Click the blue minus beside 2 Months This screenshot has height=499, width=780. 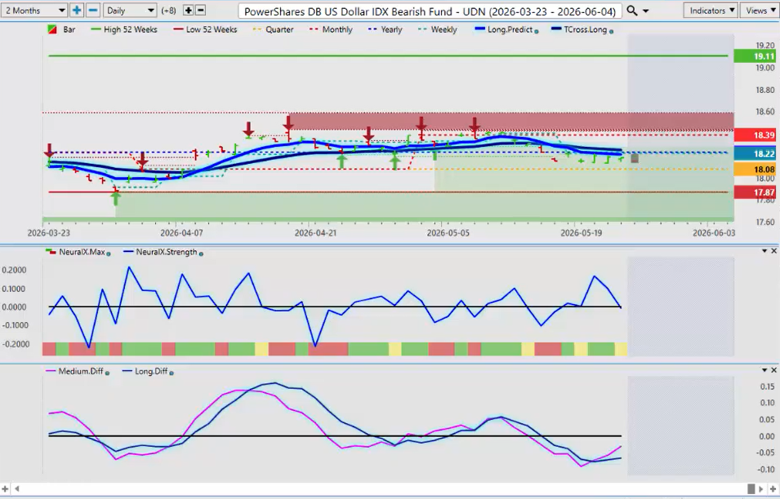point(93,10)
